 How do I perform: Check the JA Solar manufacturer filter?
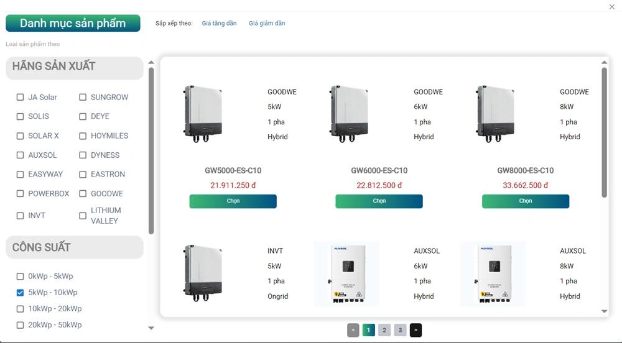click(x=21, y=97)
